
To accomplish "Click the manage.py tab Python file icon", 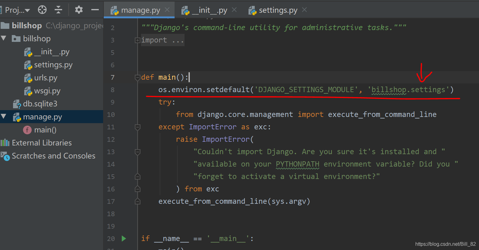I will tap(115, 11).
